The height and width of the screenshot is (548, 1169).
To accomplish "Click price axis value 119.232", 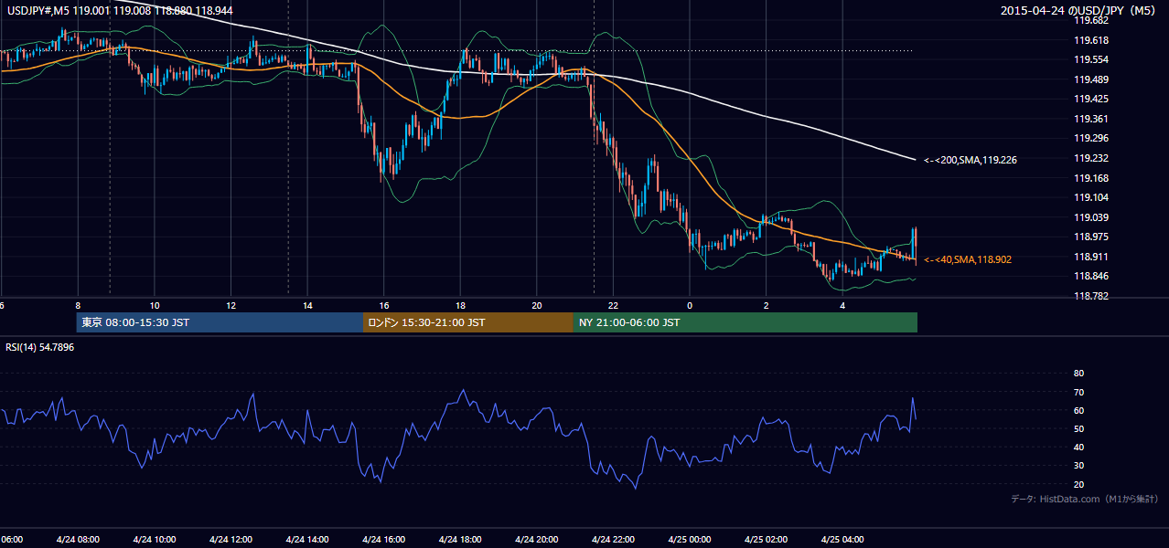I will (1091, 158).
